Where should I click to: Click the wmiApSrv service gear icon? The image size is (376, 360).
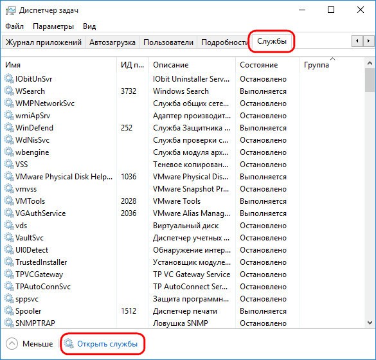9,115
